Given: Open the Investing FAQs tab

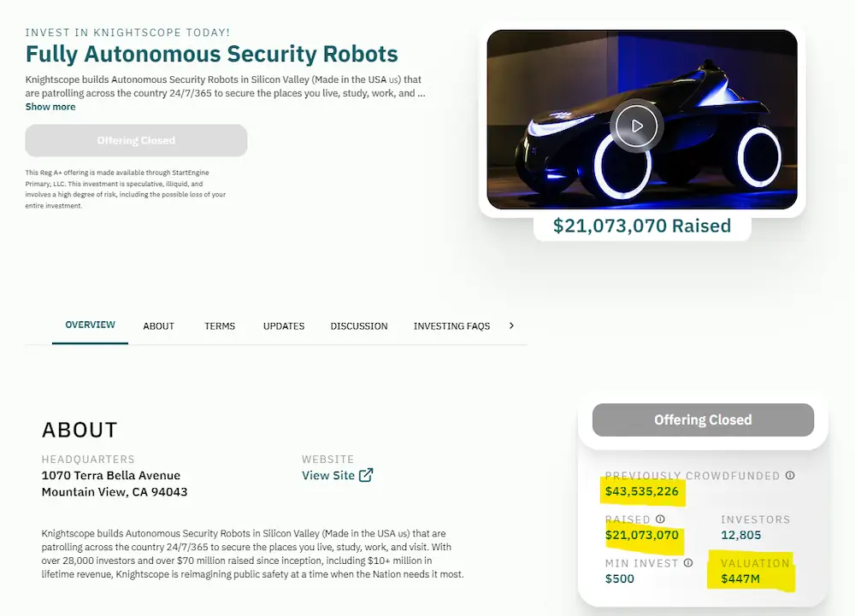Looking at the screenshot, I should coord(451,326).
